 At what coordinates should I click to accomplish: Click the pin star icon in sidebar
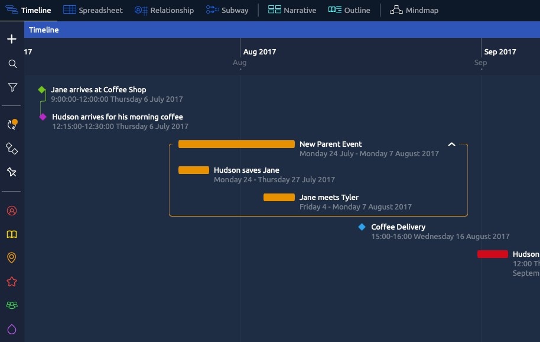(x=12, y=172)
